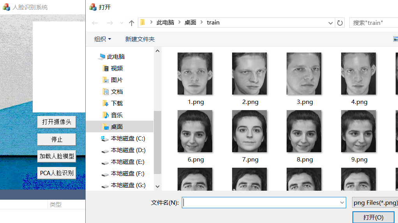Expand the file name dropdown arrow
The image size is (398, 223).
[342, 202]
